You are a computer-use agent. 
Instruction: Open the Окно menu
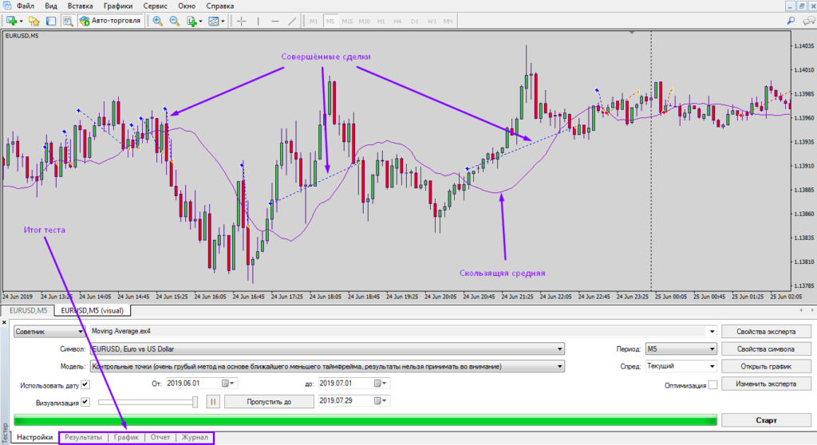(187, 6)
